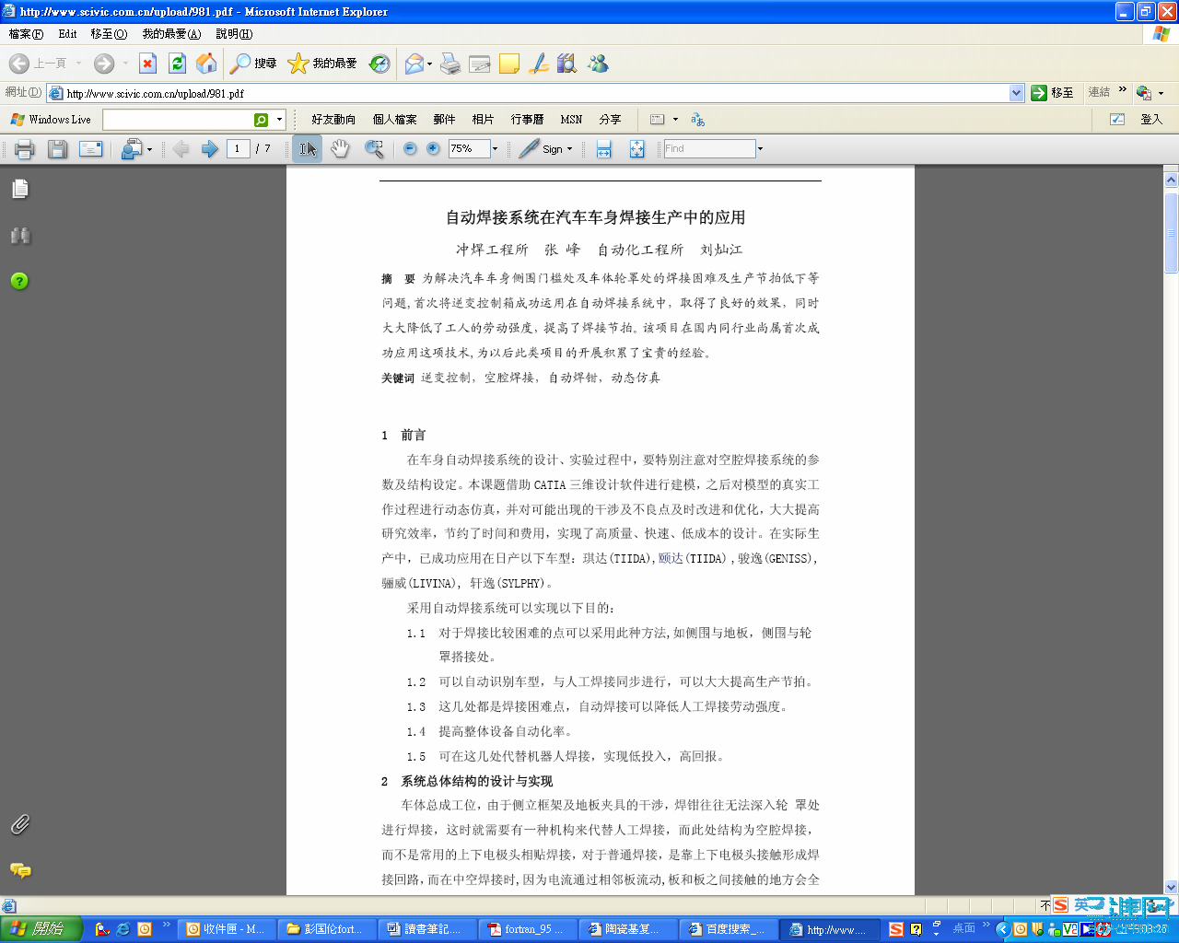1179x943 pixels.
Task: Open 相片 on the Windows Live toolbar
Action: 483,120
